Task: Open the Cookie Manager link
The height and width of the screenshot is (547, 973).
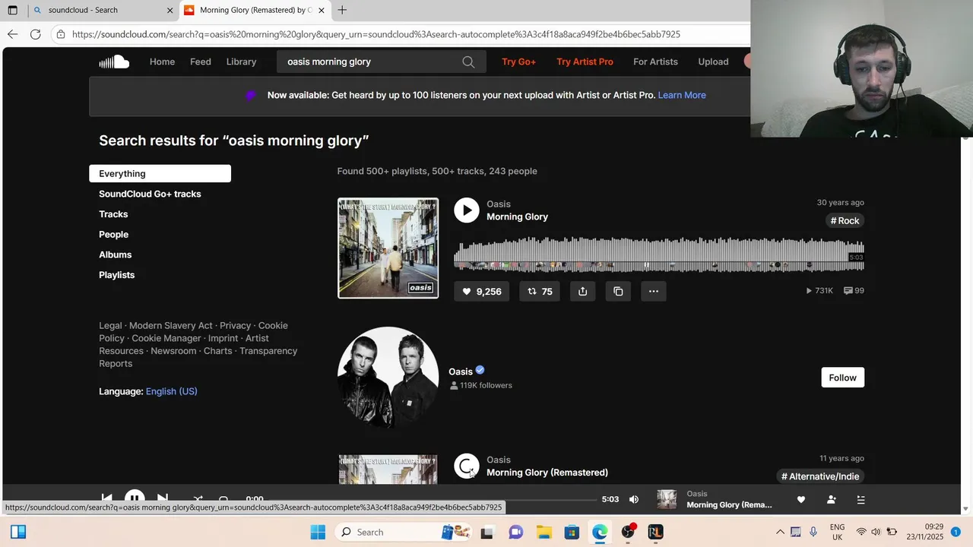Action: point(166,338)
